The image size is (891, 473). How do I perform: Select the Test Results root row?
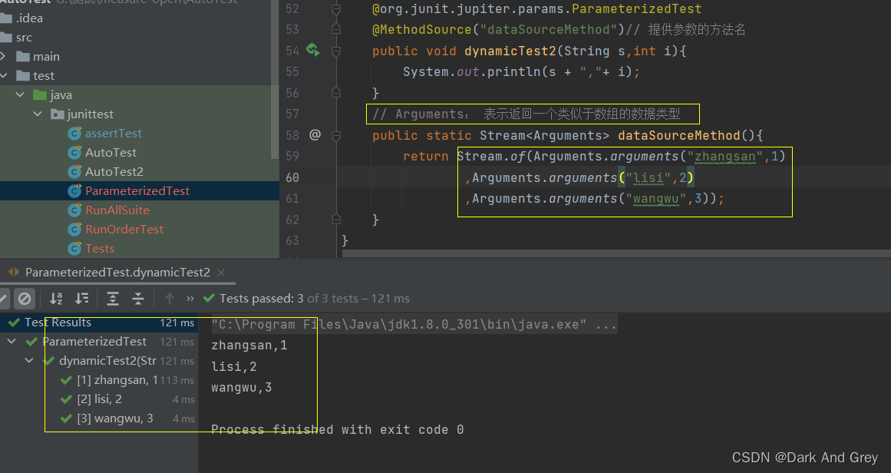pos(99,322)
